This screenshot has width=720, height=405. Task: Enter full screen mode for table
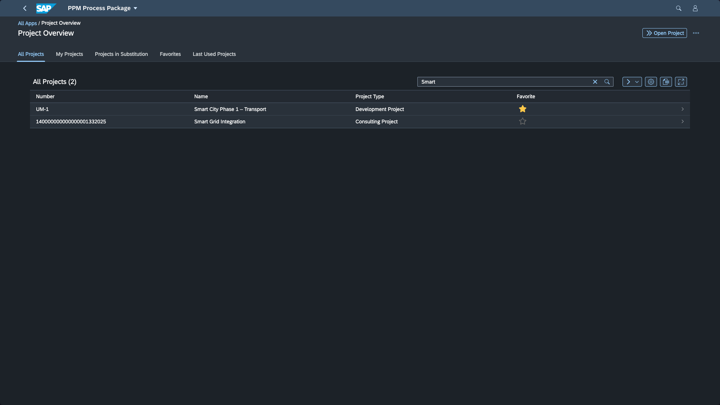point(681,82)
